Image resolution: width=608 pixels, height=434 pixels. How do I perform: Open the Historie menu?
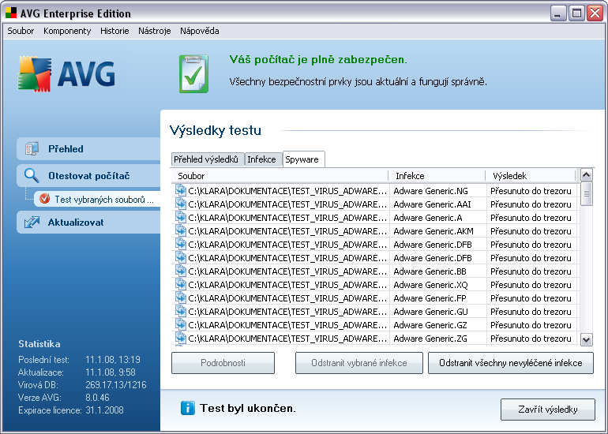coord(114,31)
